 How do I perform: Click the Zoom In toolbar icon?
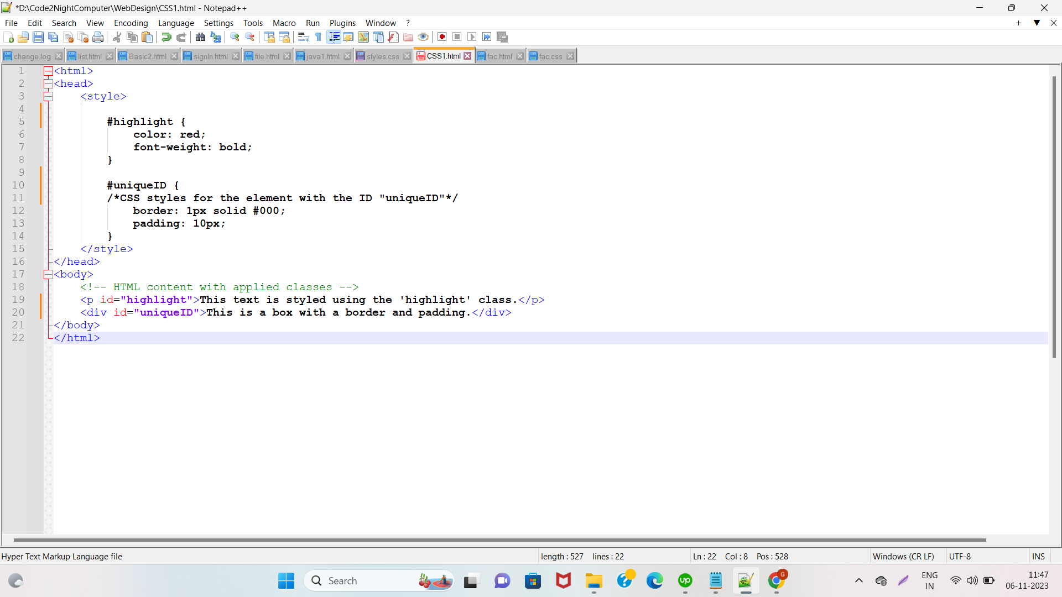pos(235,37)
